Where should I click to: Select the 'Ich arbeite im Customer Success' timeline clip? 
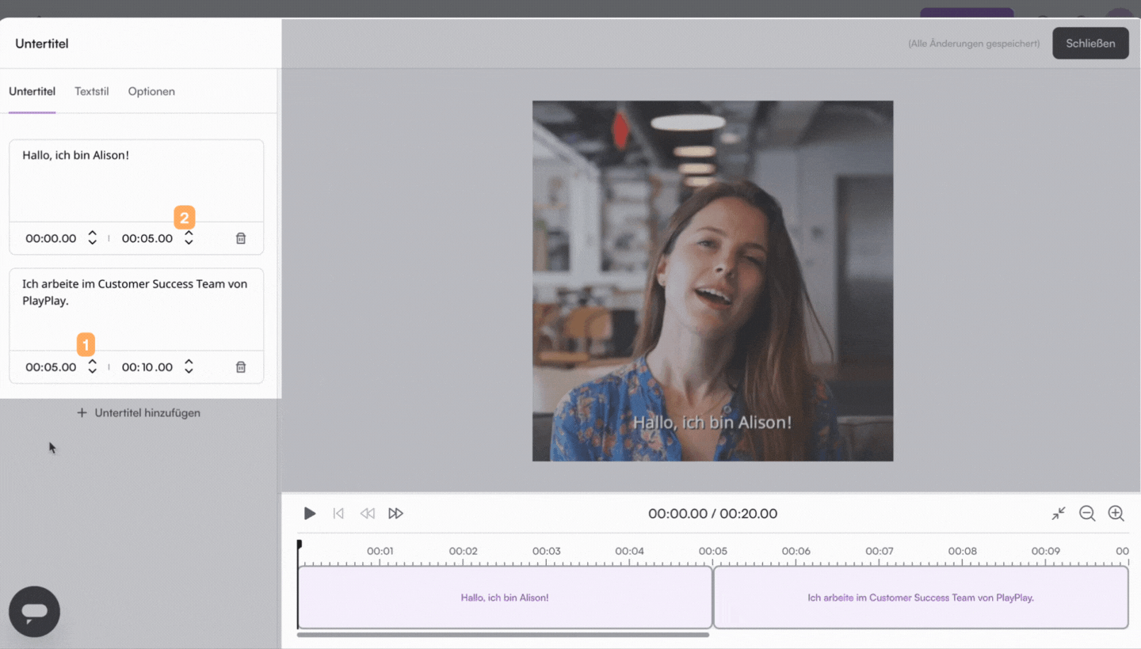[921, 598]
